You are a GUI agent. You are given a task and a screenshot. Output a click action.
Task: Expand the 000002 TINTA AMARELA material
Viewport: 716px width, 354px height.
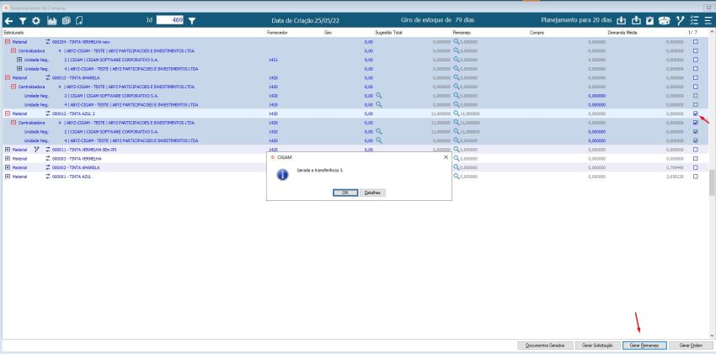8,167
